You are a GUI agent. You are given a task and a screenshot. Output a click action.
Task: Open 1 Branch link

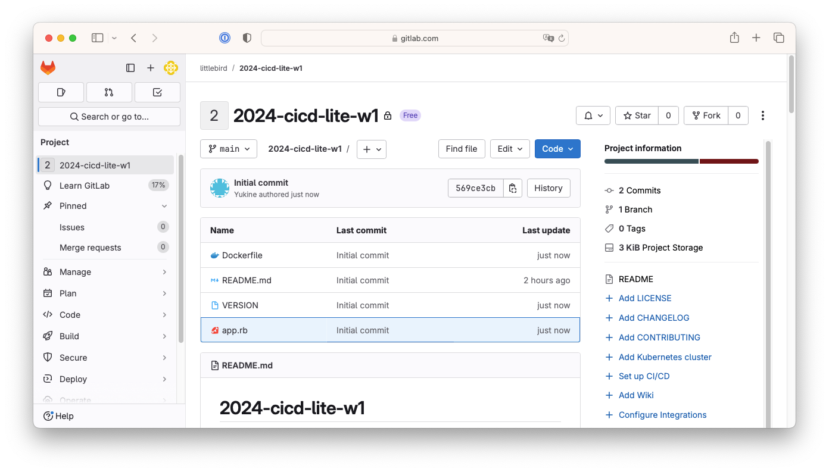635,210
